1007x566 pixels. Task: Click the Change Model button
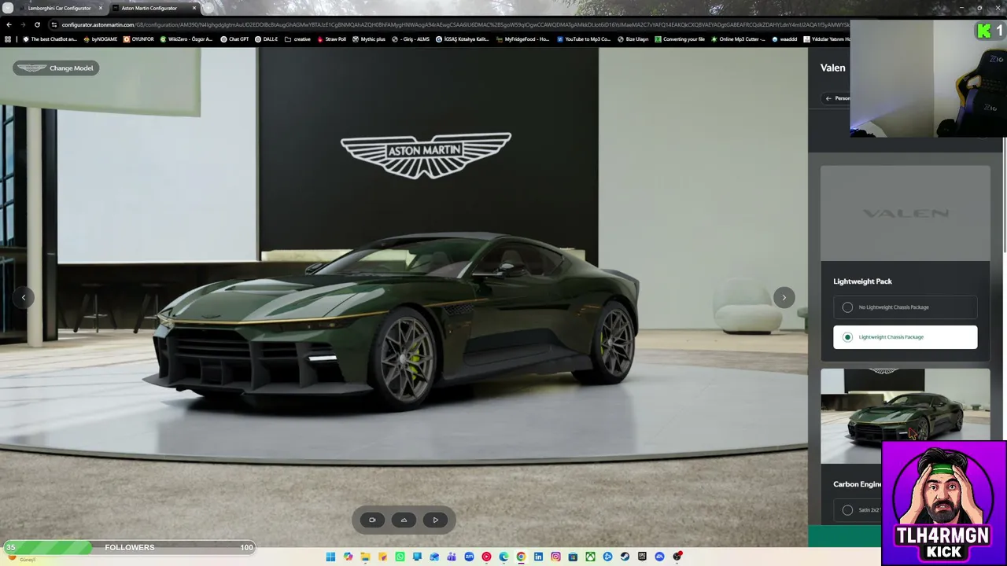(55, 68)
